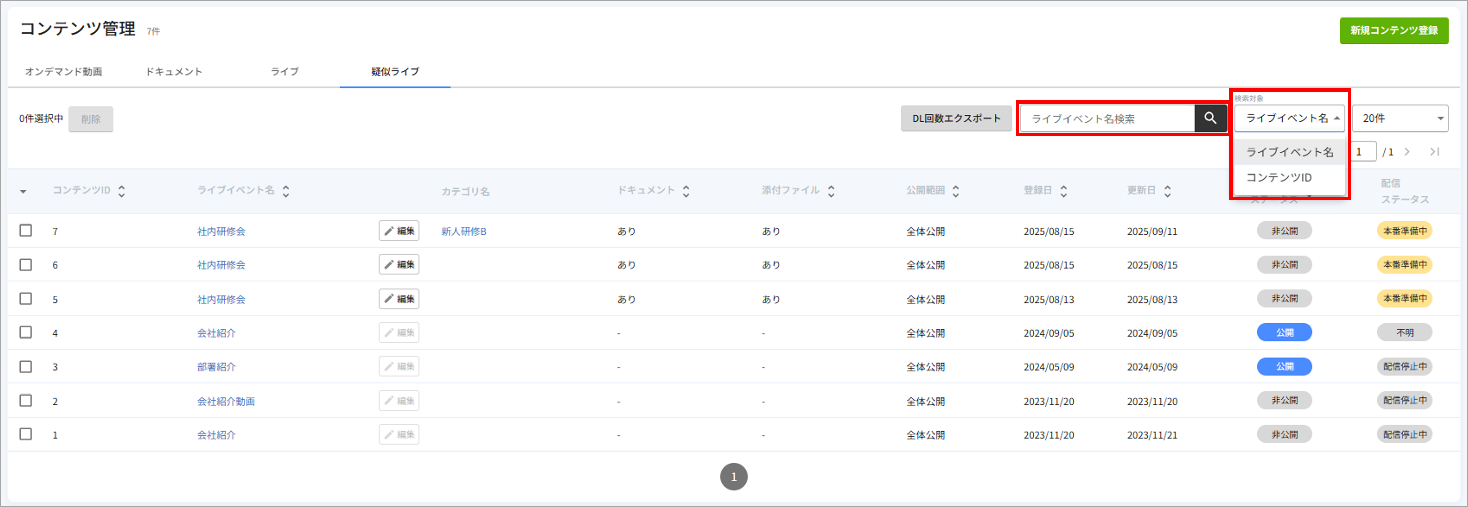Click 公開 badge in row 3
This screenshot has height=507, width=1468.
pos(1284,366)
